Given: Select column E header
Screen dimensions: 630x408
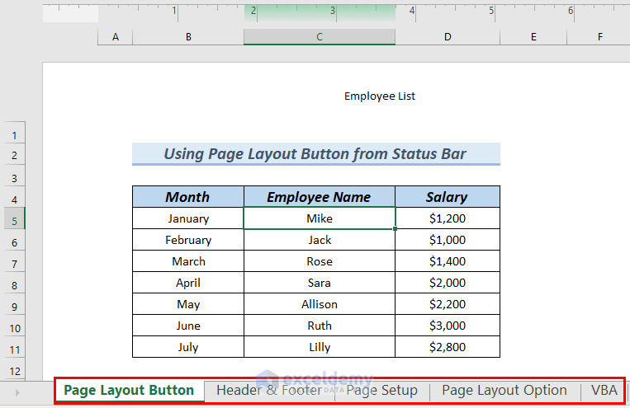Looking at the screenshot, I should (x=533, y=37).
